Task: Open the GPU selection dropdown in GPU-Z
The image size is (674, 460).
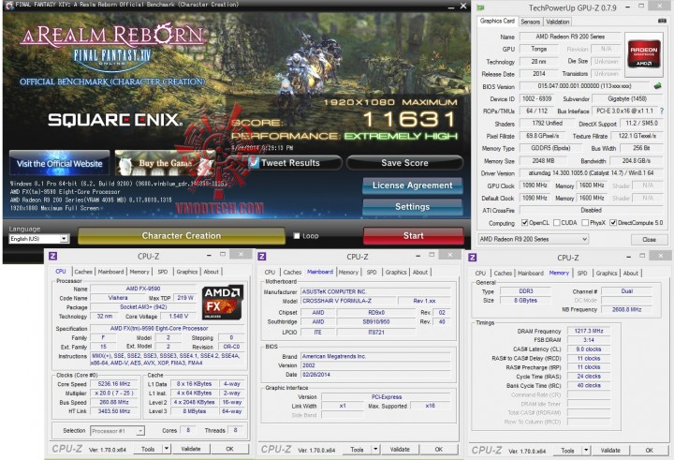Action: click(x=533, y=239)
